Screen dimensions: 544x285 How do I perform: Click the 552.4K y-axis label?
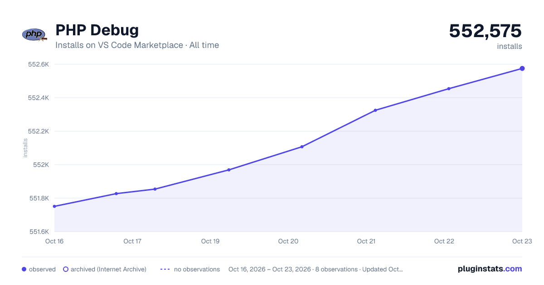[39, 98]
